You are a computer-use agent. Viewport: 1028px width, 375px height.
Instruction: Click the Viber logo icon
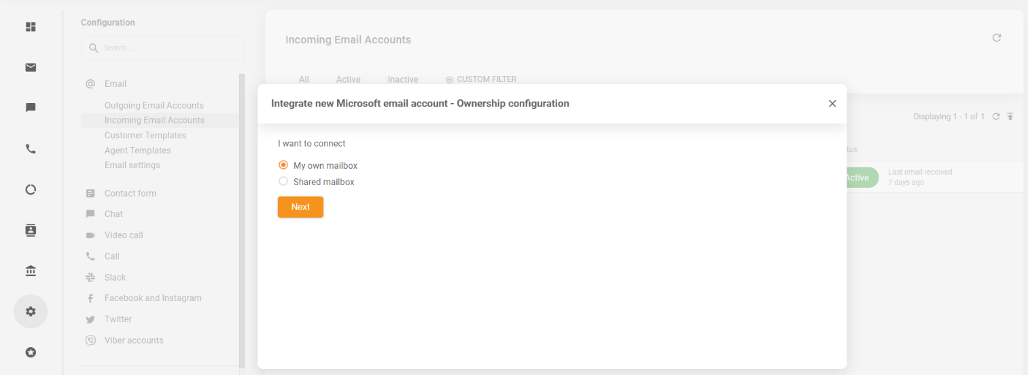click(90, 340)
